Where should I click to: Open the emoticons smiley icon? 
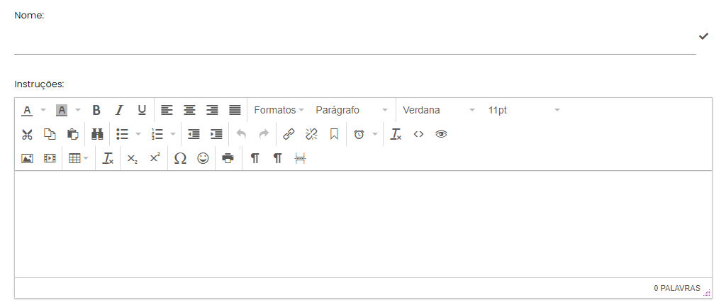pos(203,158)
